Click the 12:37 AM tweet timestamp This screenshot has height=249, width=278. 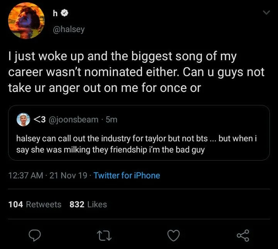click(25, 176)
